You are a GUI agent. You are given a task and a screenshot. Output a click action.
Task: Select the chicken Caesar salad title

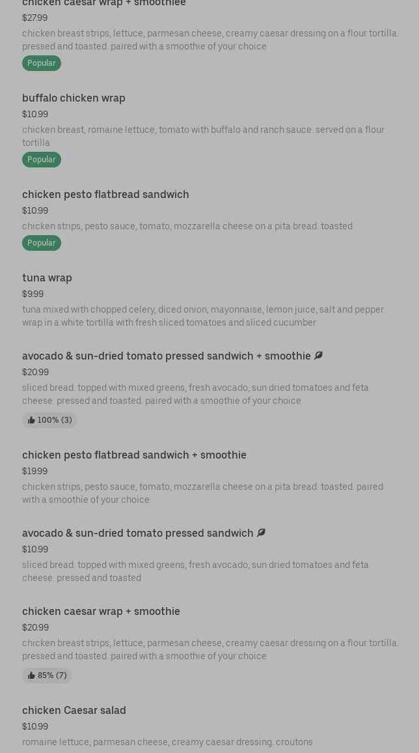click(74, 711)
